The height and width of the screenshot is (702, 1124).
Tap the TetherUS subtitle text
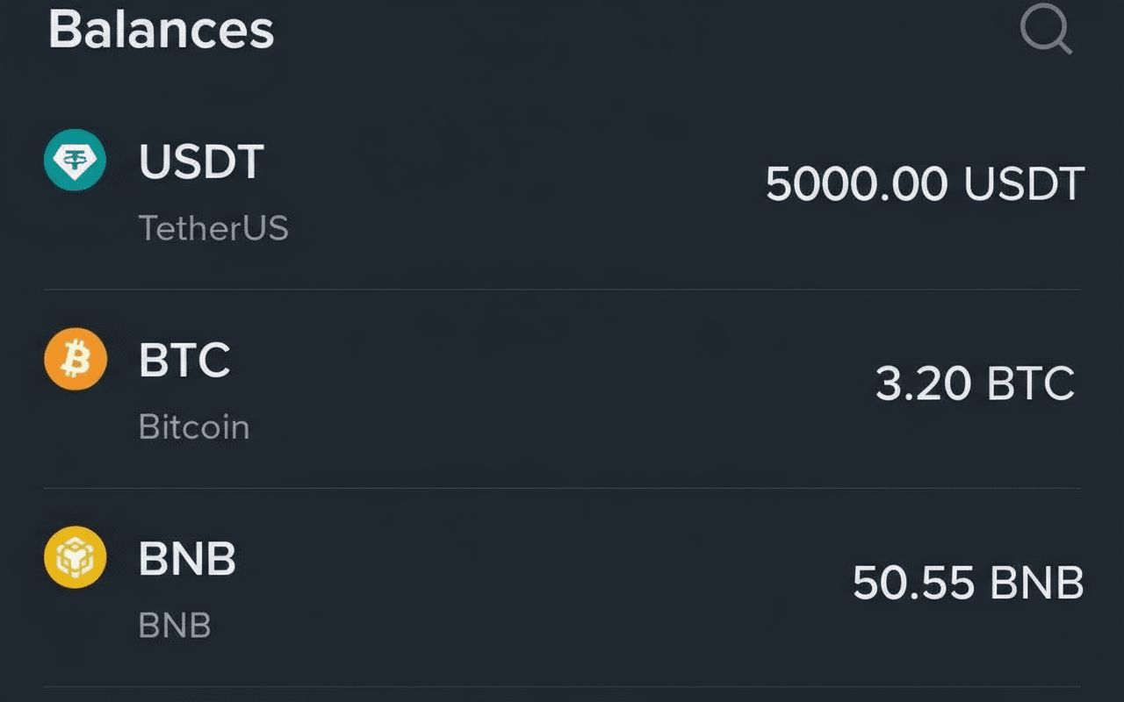[x=213, y=229]
